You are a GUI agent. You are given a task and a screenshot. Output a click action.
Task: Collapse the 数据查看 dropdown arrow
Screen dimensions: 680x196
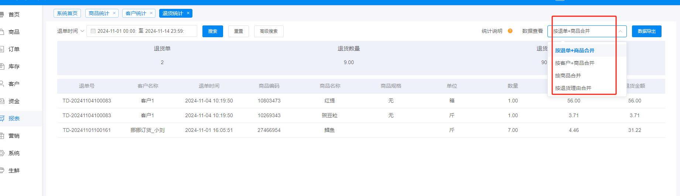click(620, 31)
